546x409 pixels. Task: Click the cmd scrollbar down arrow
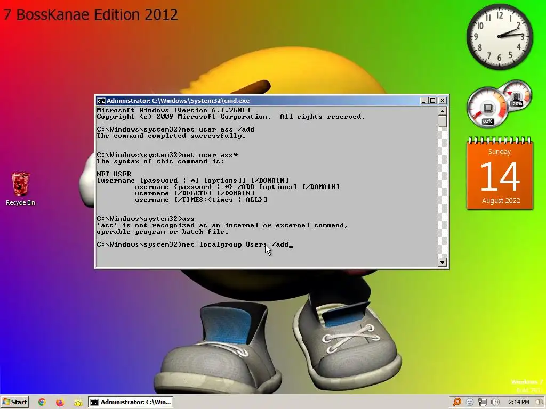pos(442,263)
